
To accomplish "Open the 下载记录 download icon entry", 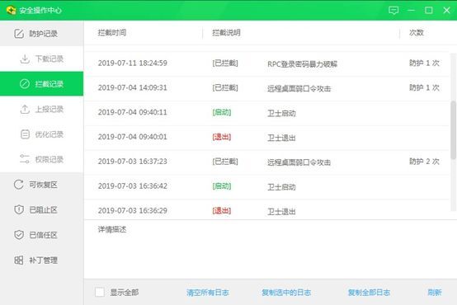I will pos(25,59).
